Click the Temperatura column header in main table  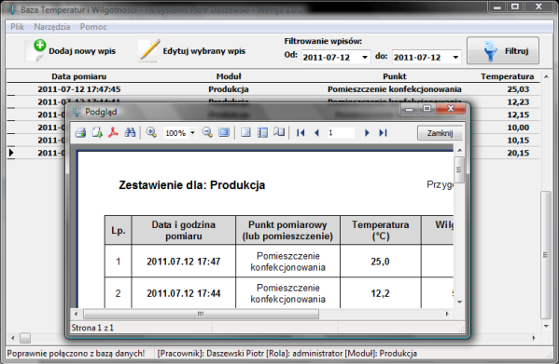(507, 76)
